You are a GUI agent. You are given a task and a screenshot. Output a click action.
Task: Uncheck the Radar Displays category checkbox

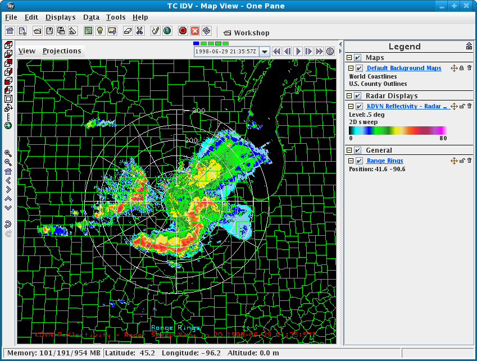coord(357,96)
